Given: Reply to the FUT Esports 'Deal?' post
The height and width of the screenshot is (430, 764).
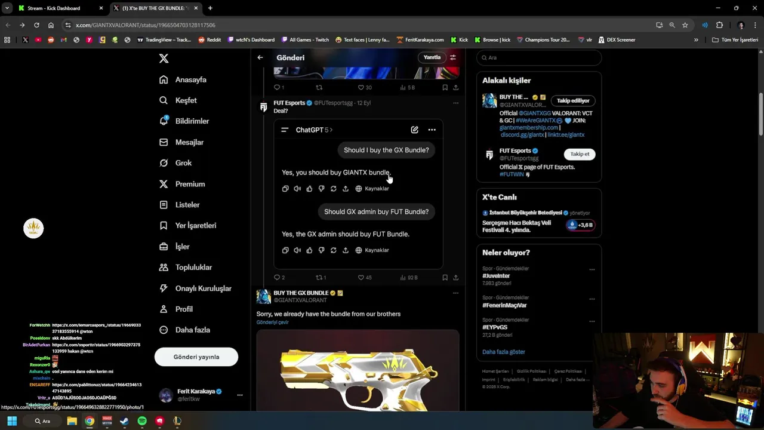Looking at the screenshot, I should pos(277,278).
